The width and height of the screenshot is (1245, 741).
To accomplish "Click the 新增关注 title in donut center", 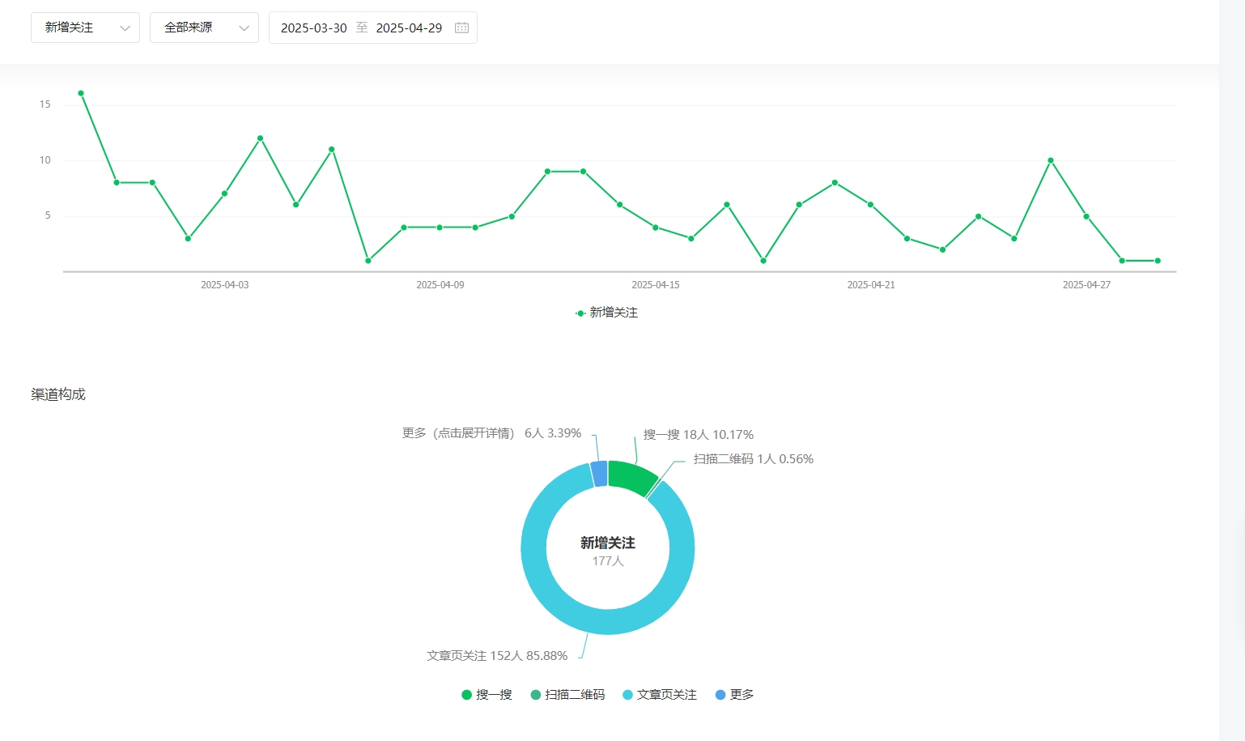I will pos(608,543).
